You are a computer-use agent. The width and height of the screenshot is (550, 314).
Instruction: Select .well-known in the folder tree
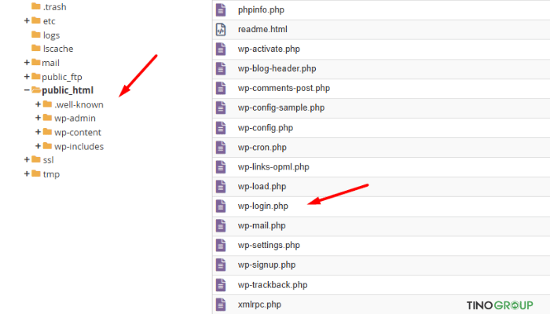(x=79, y=104)
